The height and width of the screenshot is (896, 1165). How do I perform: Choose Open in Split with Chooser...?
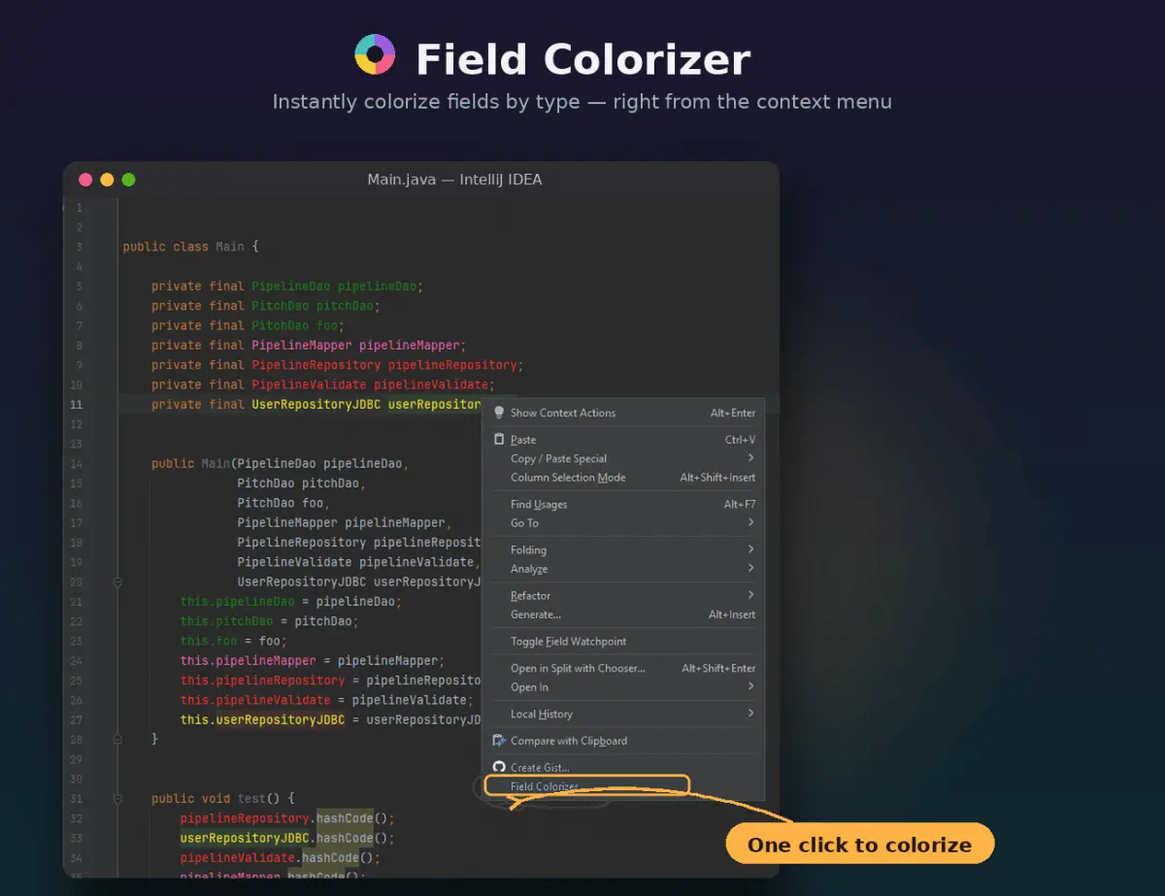point(623,668)
